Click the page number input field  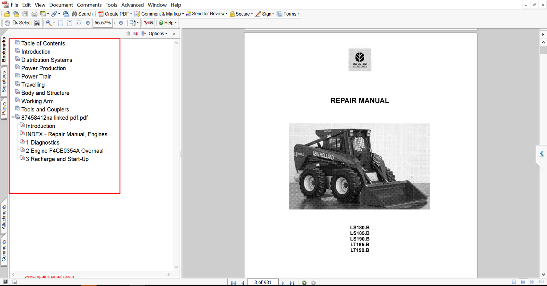coord(263,282)
